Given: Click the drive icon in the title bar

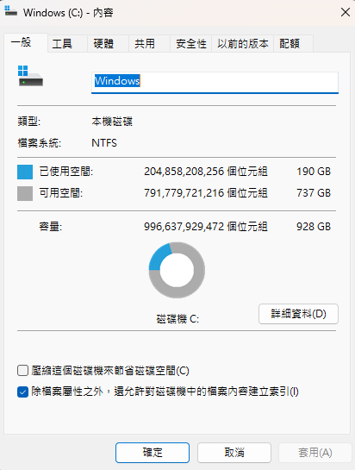Looking at the screenshot, I should 11,11.
